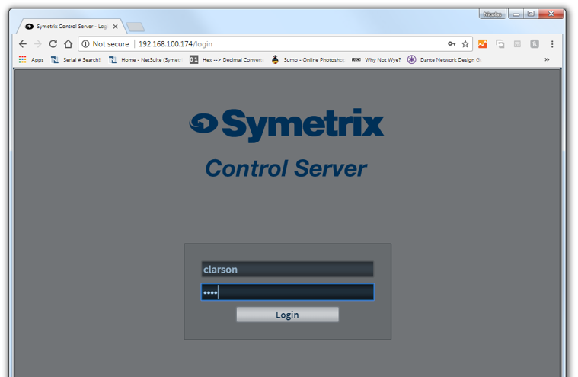Click the username field containing clarson
This screenshot has height=377, width=578.
point(287,270)
